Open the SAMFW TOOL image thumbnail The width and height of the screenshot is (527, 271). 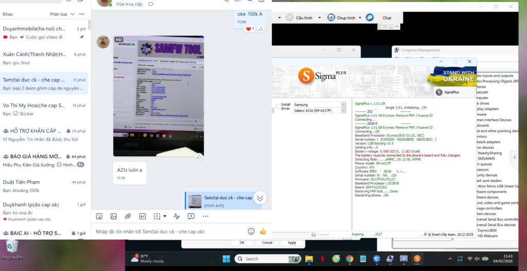(159, 96)
